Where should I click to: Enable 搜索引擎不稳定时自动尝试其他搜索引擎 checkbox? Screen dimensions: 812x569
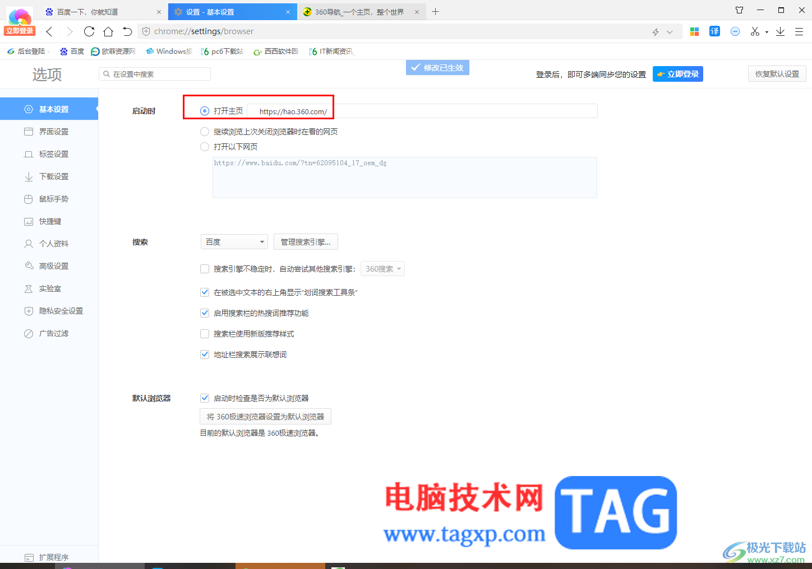[x=205, y=269]
